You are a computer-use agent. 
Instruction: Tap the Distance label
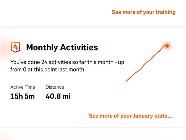[55, 87]
